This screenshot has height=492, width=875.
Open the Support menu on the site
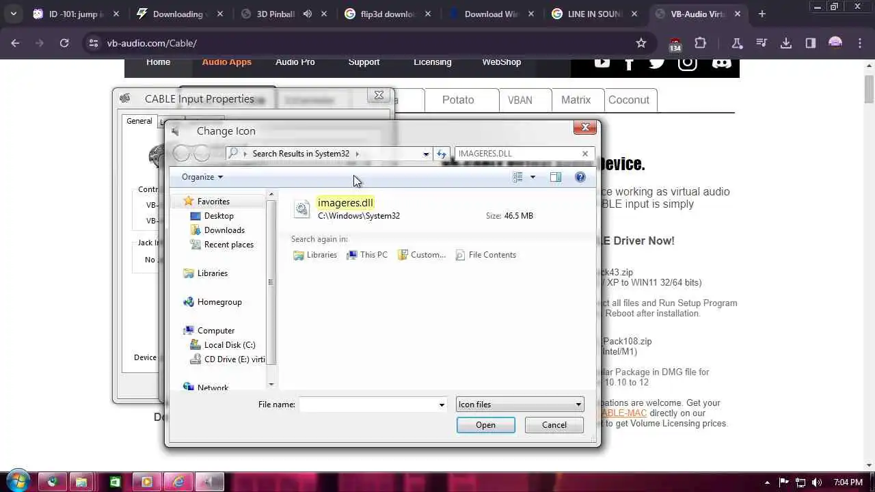point(364,61)
